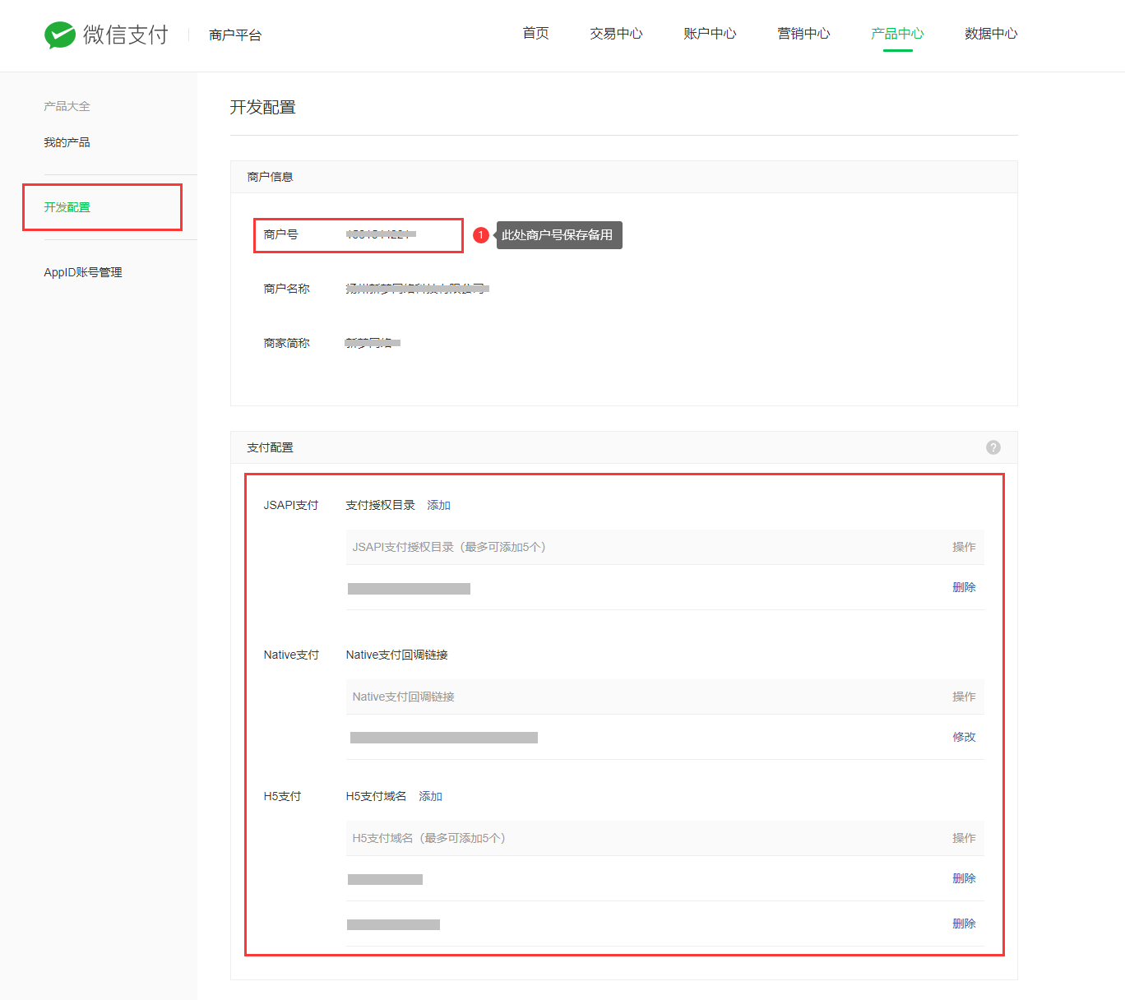Click the 微信支付 brand text

(126, 35)
